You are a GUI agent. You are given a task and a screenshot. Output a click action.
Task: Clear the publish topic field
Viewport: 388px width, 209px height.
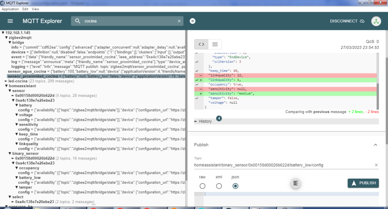pyautogui.click(x=376, y=165)
